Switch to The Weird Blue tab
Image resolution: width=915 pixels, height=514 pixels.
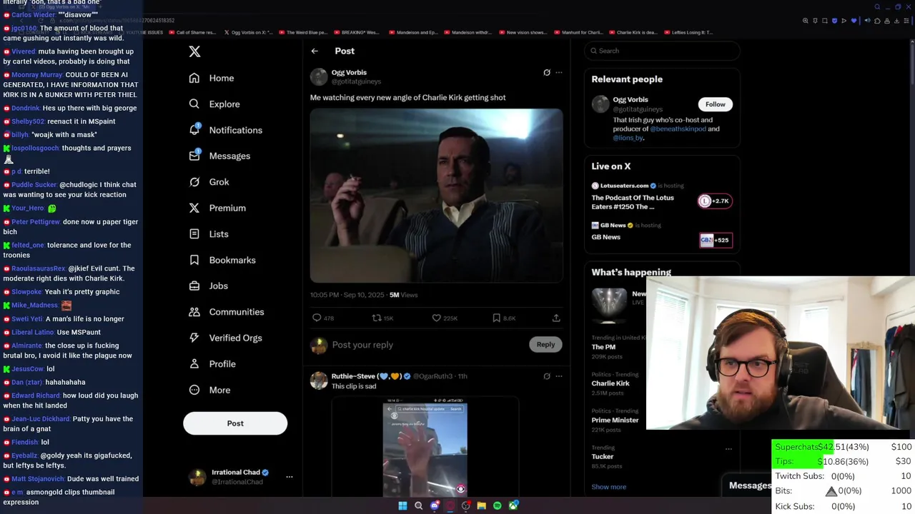point(302,32)
